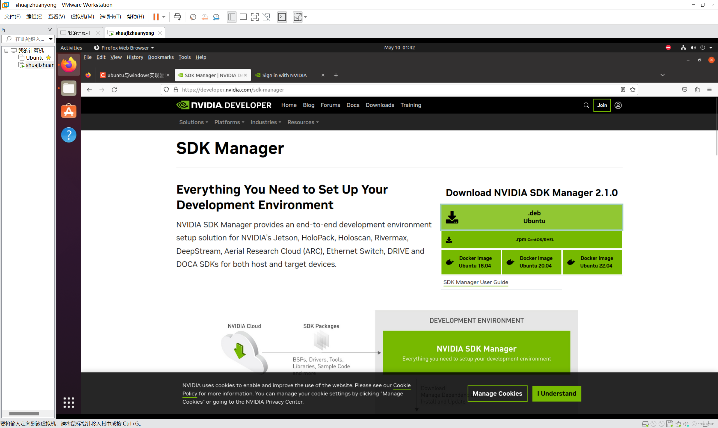Click NVIDIA site search magnifier icon
The image size is (718, 428).
586,105
